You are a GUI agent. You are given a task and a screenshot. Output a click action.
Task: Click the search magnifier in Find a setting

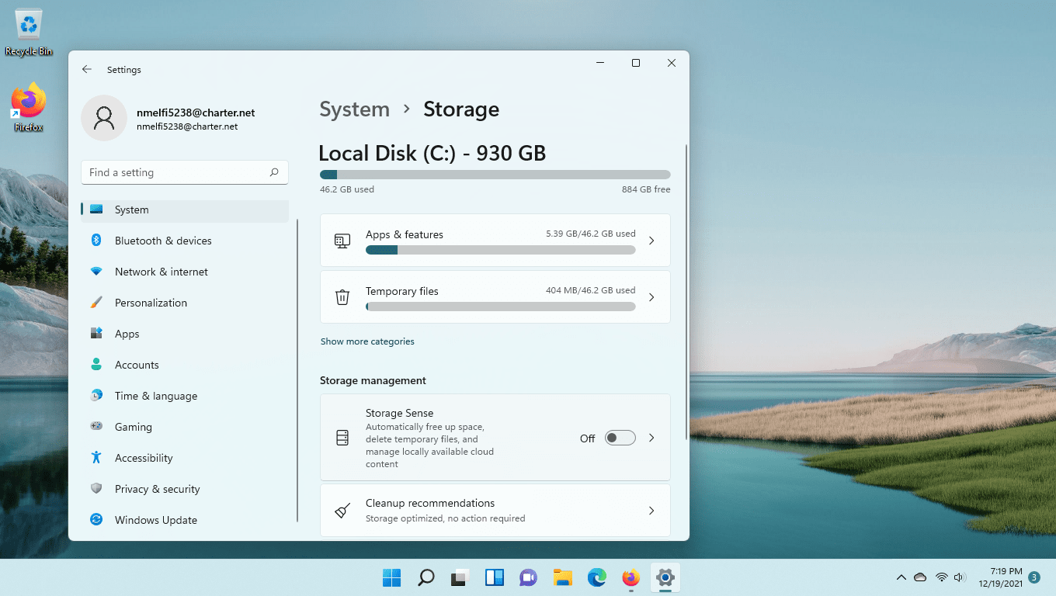point(274,172)
